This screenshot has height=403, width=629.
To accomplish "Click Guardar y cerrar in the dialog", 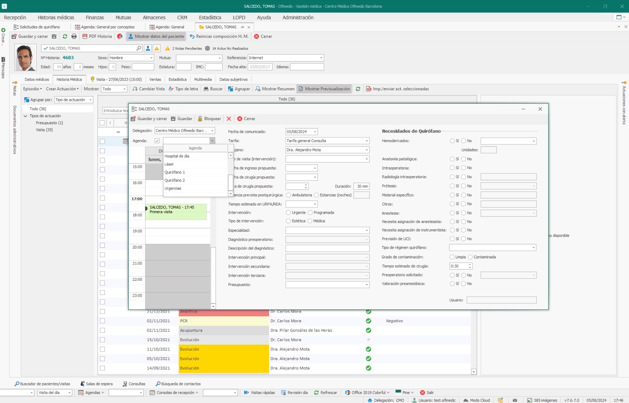I will click(149, 119).
